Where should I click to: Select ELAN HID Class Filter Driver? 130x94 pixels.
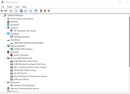click(x=26, y=61)
